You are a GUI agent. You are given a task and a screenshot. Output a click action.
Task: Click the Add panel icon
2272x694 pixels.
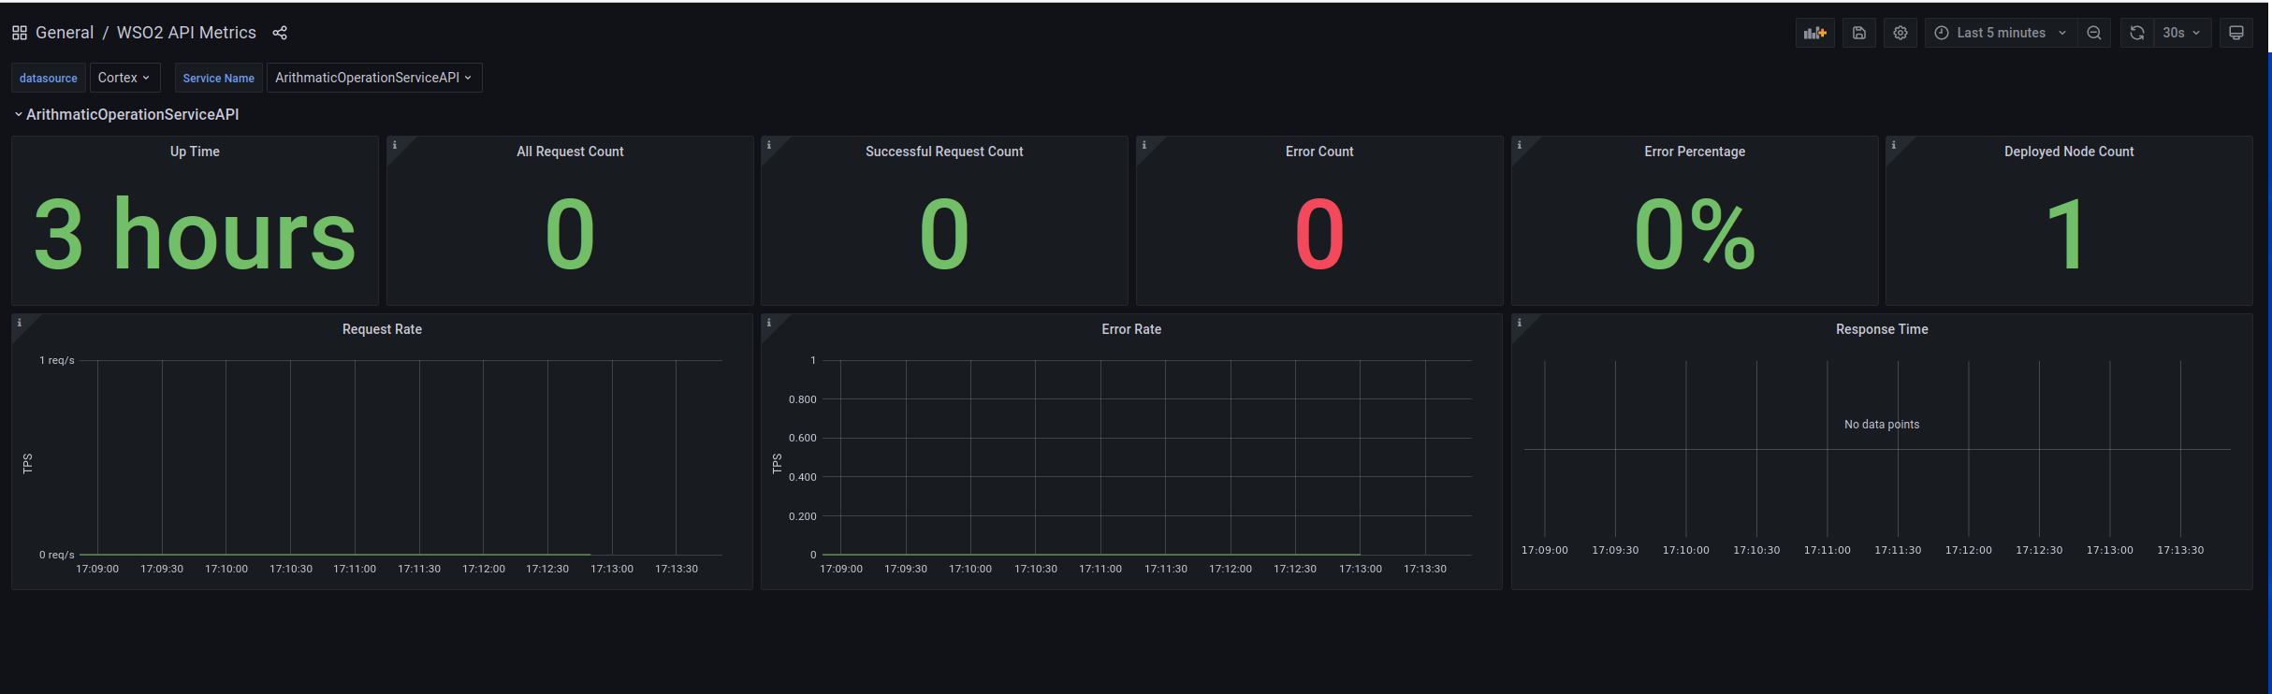pos(1814,33)
